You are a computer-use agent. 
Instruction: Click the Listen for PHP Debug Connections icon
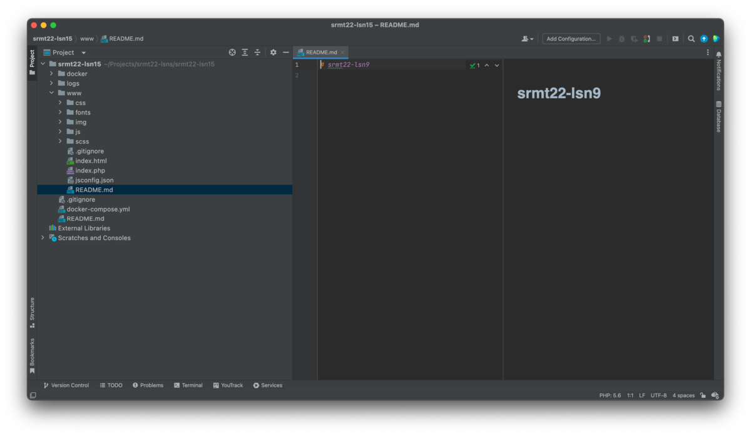646,39
